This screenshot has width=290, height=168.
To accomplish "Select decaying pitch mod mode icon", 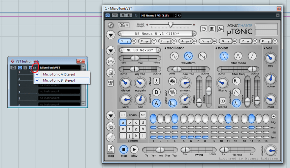I will pos(172,103).
